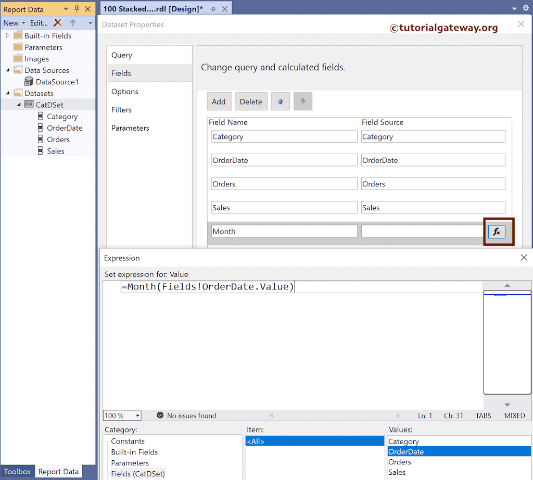Click the Add button to add a field
The height and width of the screenshot is (480, 533).
pos(219,101)
